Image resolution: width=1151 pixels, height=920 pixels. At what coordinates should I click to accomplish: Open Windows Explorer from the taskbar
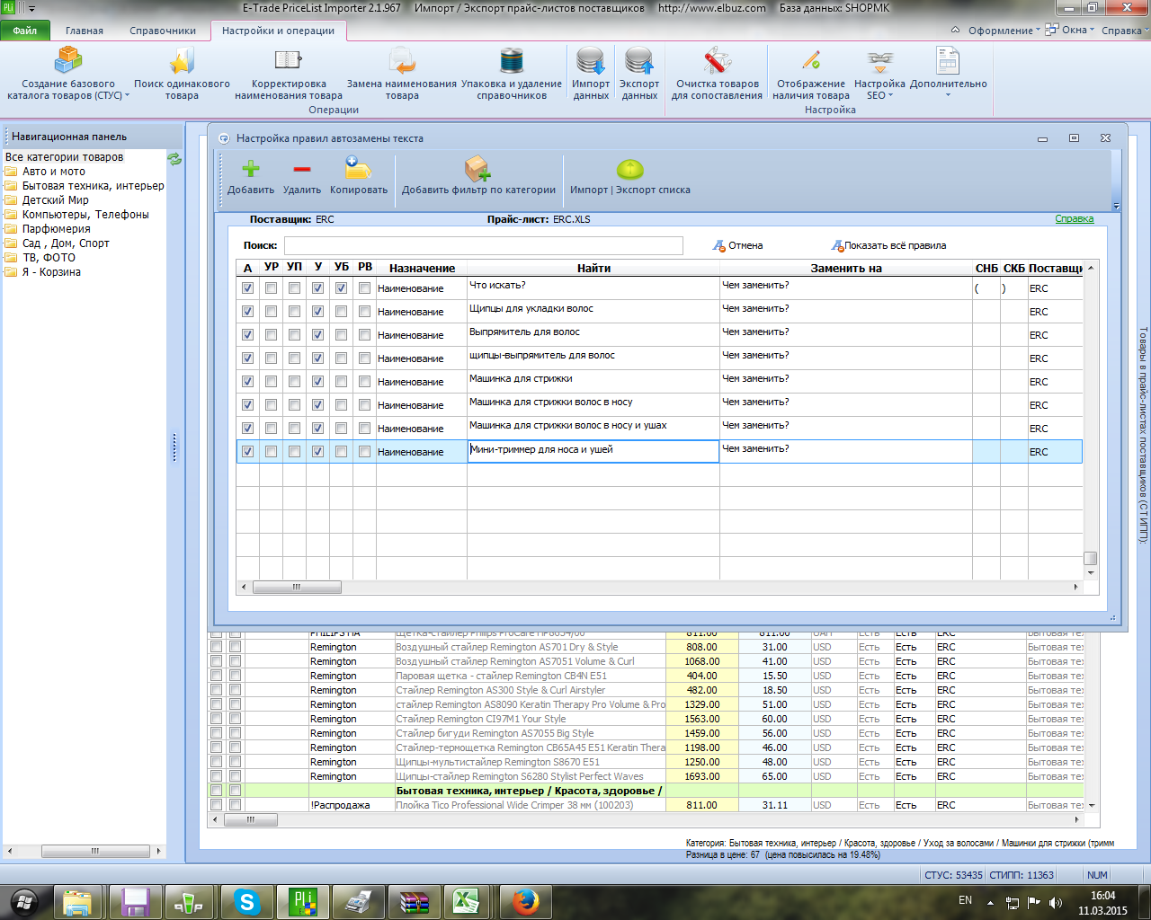(x=77, y=901)
